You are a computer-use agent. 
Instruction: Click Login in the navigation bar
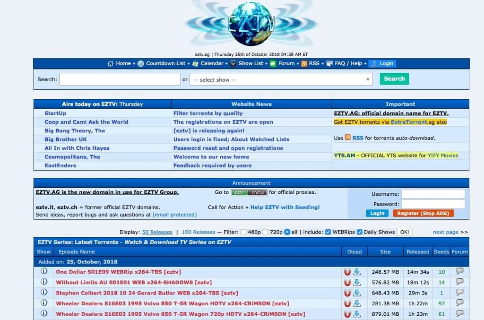click(x=382, y=63)
